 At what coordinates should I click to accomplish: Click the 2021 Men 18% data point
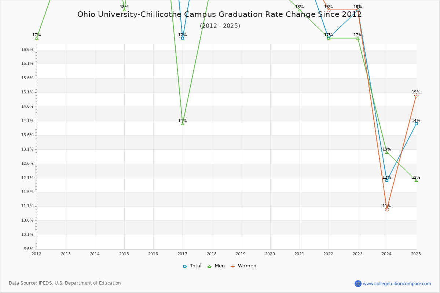(300, 10)
